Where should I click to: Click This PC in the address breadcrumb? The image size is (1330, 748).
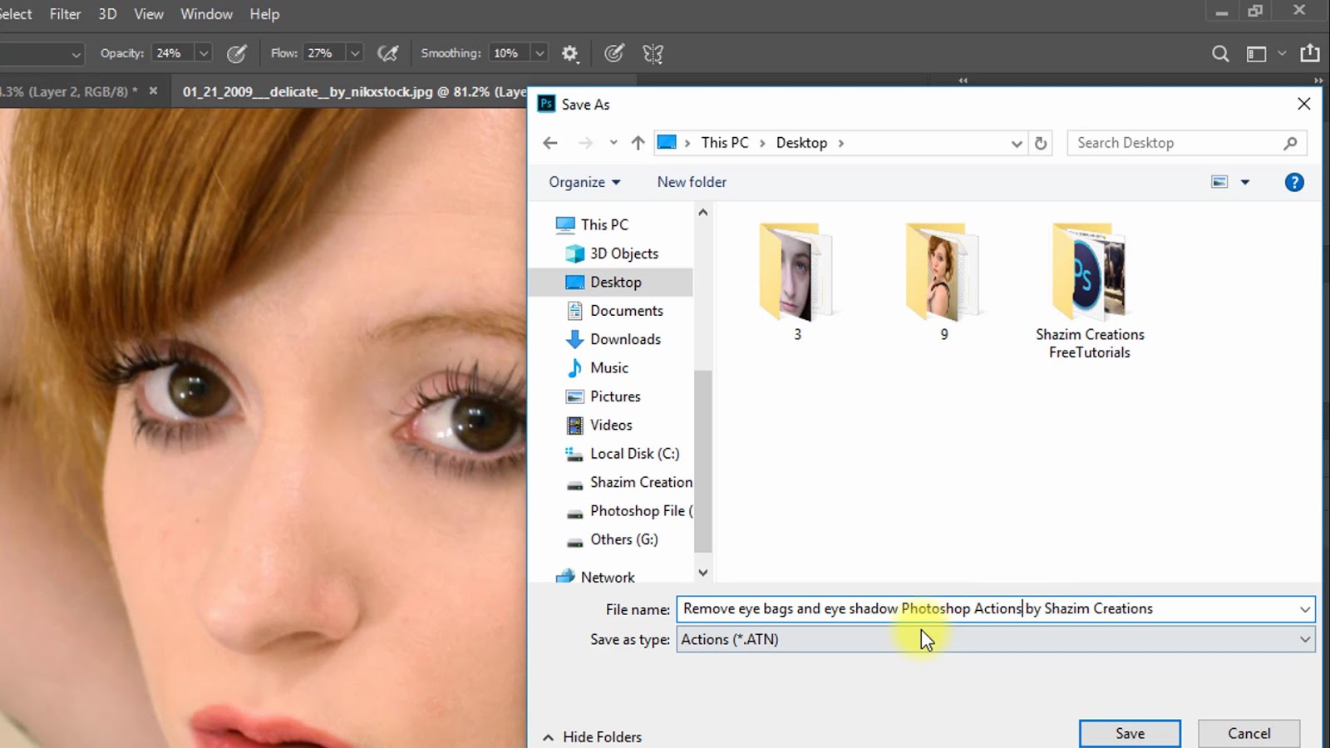coord(725,143)
